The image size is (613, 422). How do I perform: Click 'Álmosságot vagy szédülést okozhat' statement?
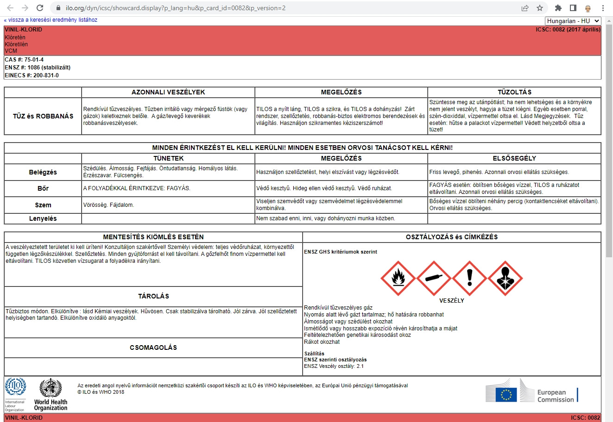pos(348,322)
